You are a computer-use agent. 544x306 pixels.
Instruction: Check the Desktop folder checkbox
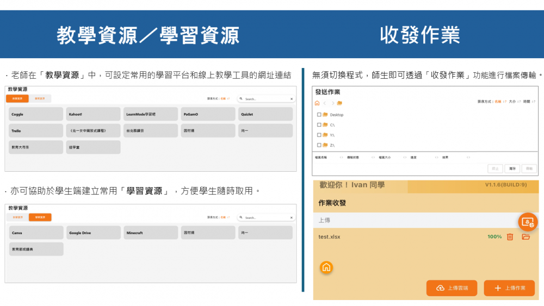[319, 115]
